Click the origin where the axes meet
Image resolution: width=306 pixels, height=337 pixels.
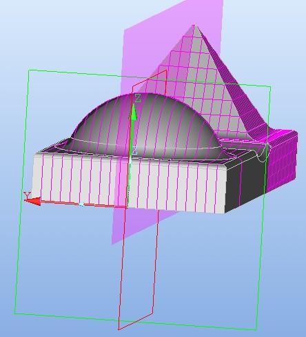tap(127, 206)
